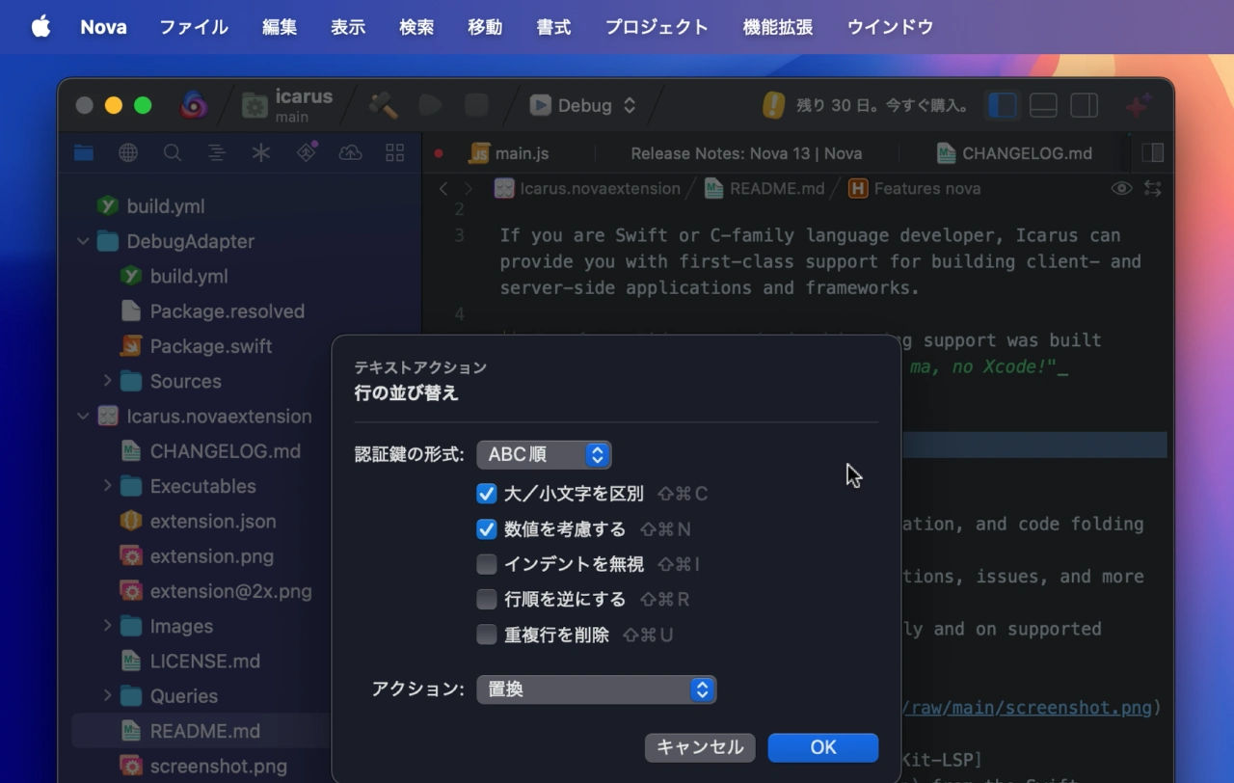1234x783 pixels.
Task: Disable the 数値を考慮する option
Action: pos(486,528)
